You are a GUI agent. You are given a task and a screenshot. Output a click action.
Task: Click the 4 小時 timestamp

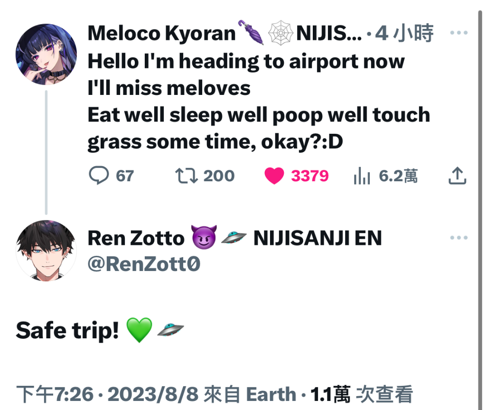coord(404,33)
